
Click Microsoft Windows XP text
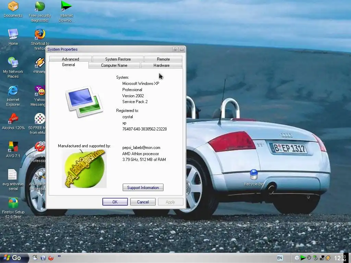click(x=141, y=84)
